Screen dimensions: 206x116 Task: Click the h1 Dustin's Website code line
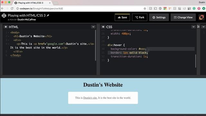tap(33, 36)
